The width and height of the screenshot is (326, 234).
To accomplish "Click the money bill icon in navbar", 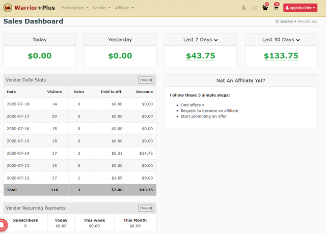I will point(254,8).
